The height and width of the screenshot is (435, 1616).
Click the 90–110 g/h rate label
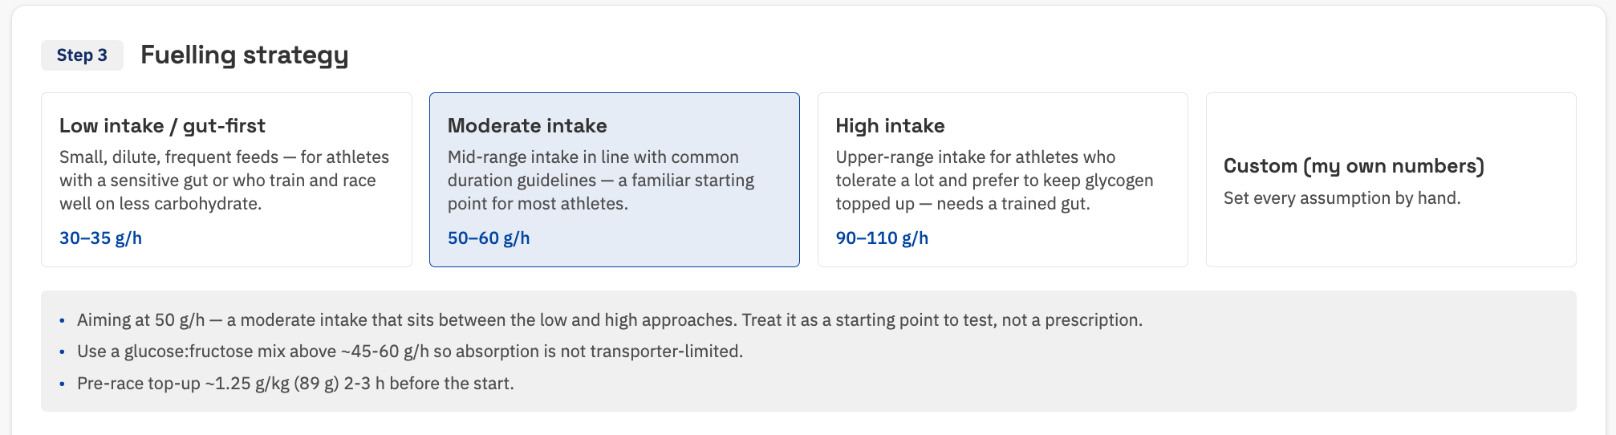[882, 238]
